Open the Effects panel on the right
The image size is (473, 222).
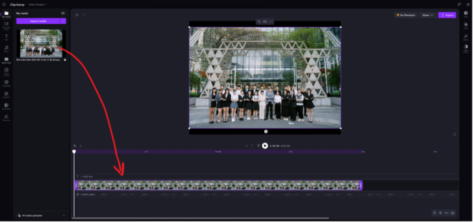pyautogui.click(x=466, y=37)
